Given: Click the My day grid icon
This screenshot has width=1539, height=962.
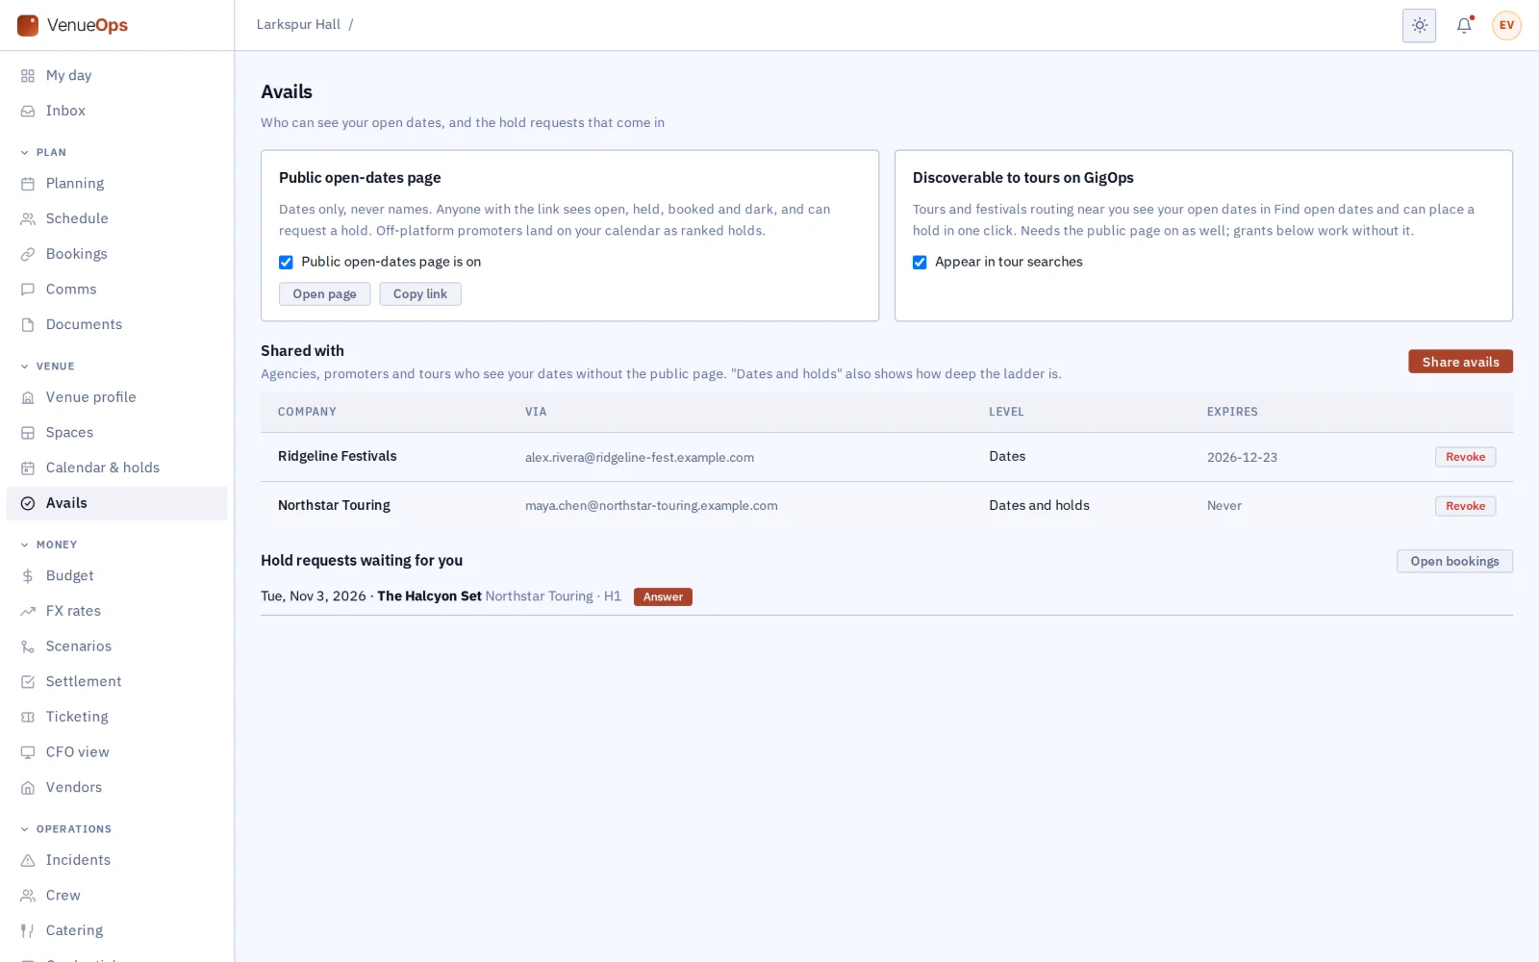Looking at the screenshot, I should click(28, 76).
